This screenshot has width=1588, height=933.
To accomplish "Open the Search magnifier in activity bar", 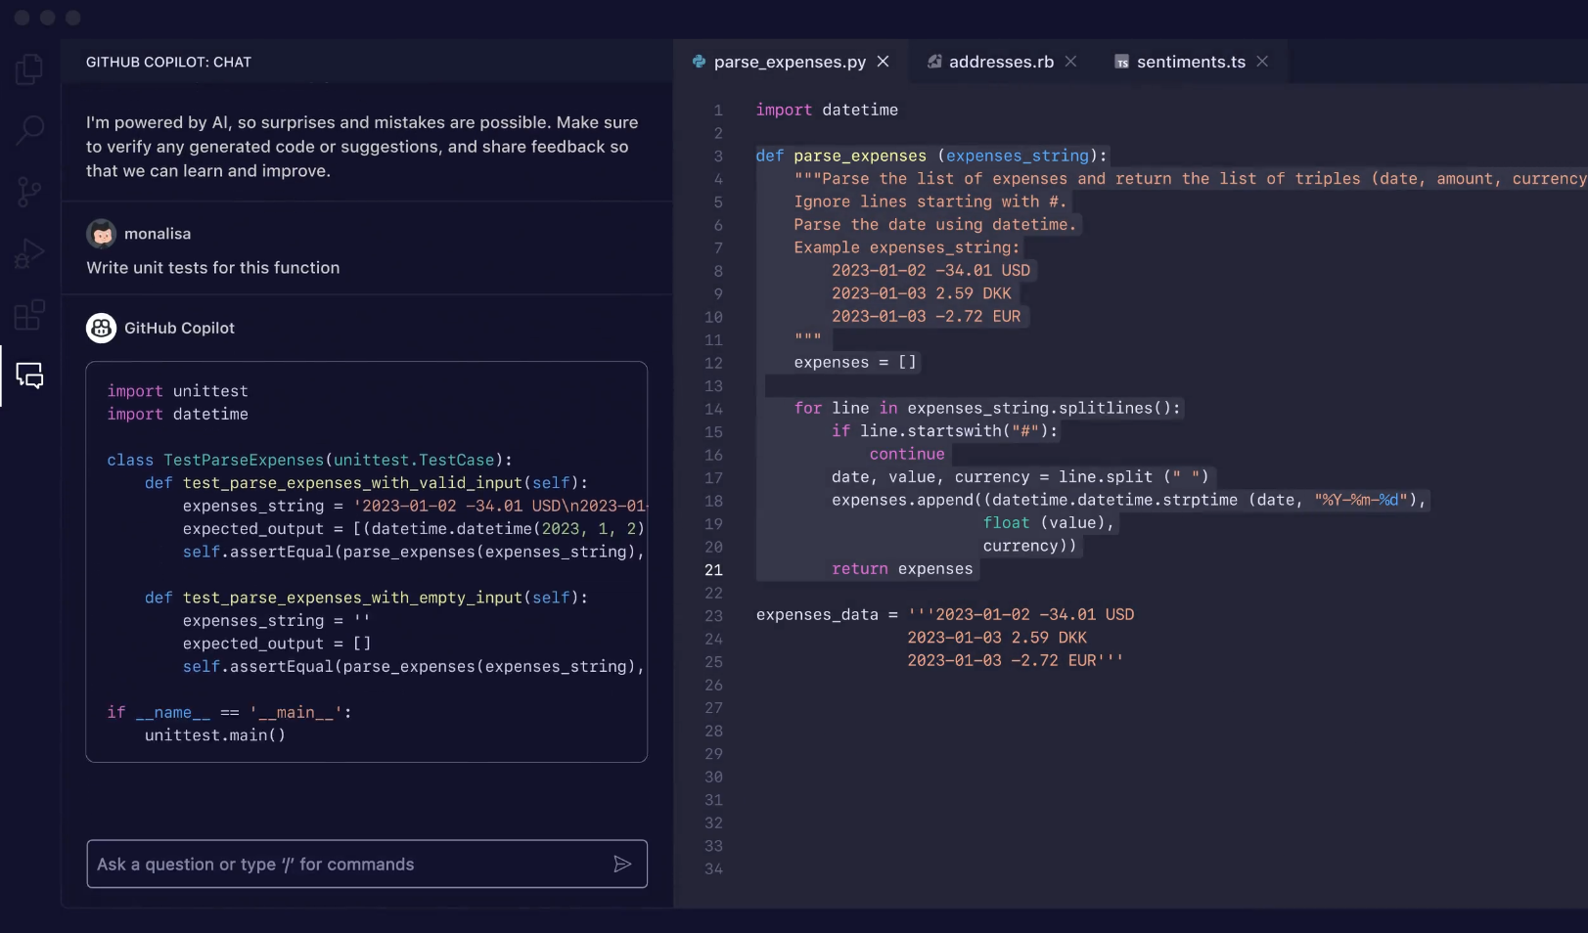I will 29,130.
